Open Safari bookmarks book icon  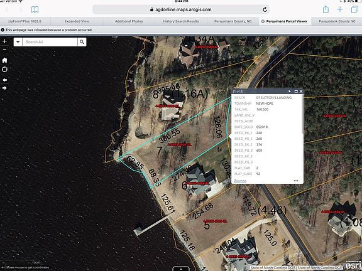[x=35, y=9]
